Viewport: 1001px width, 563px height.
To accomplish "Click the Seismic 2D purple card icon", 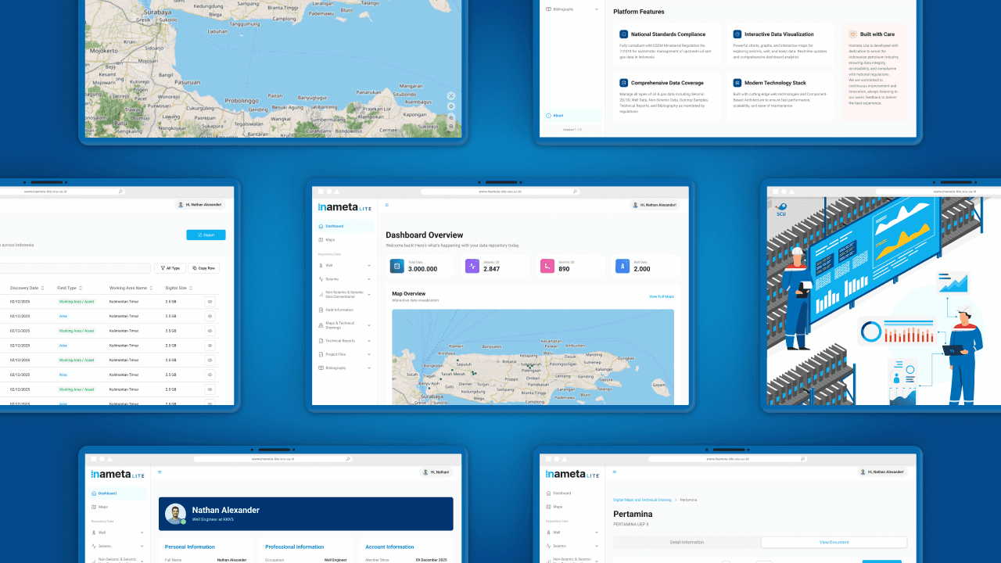I will tap(472, 266).
